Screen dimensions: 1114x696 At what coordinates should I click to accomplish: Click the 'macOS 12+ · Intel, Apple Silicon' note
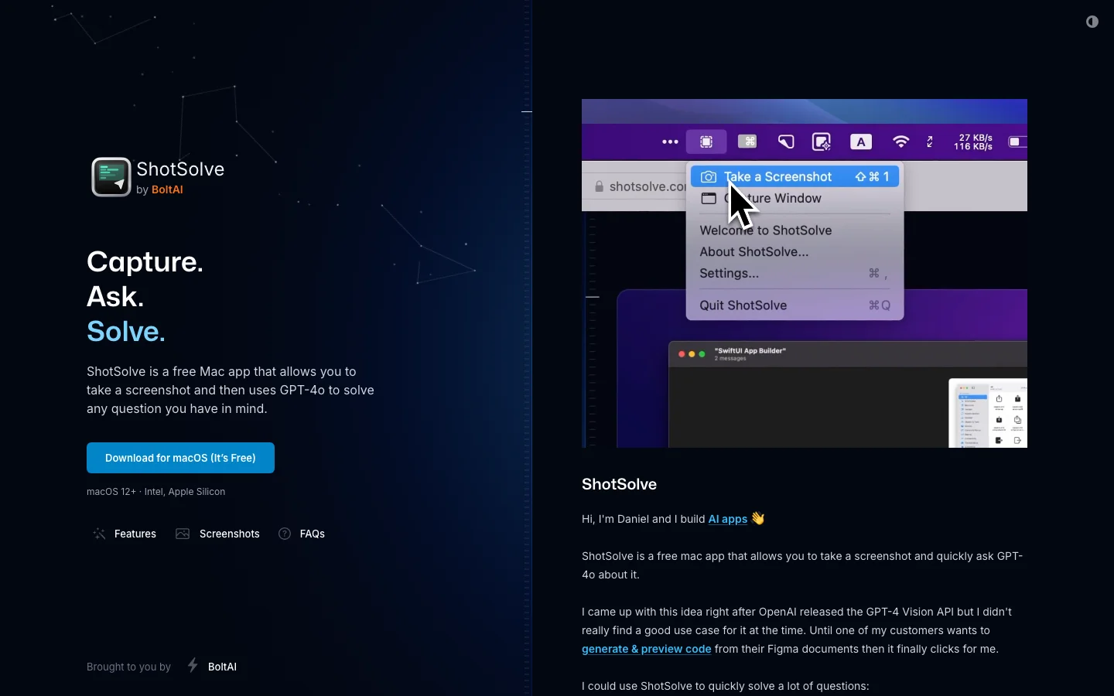click(x=156, y=492)
